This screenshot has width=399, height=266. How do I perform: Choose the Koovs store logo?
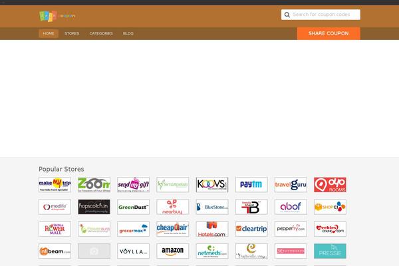click(x=212, y=185)
